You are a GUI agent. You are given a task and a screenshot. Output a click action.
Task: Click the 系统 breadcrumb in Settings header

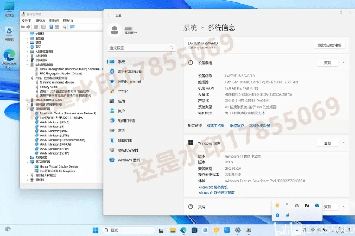point(190,28)
